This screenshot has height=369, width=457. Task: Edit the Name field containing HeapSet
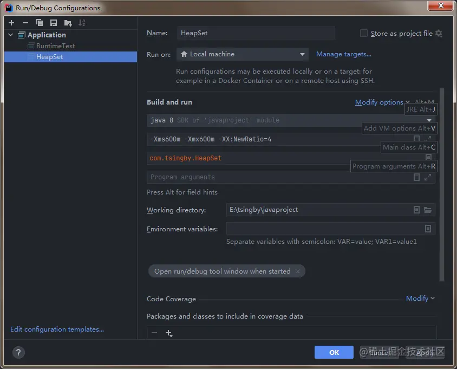(256, 33)
